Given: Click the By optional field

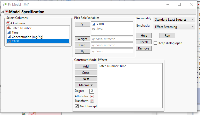Looking at the screenshot, I should point(112,51).
